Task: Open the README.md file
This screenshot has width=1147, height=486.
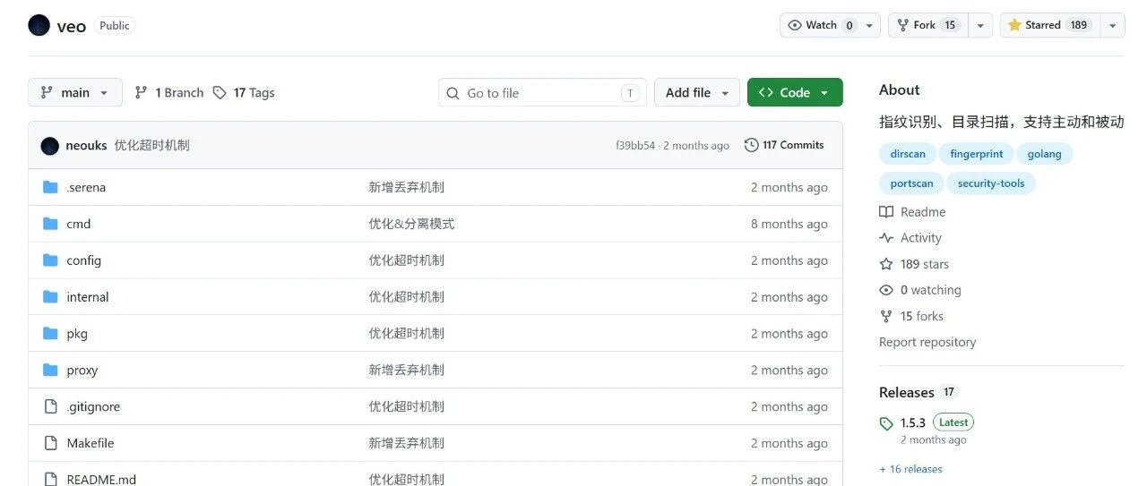Action: tap(101, 479)
